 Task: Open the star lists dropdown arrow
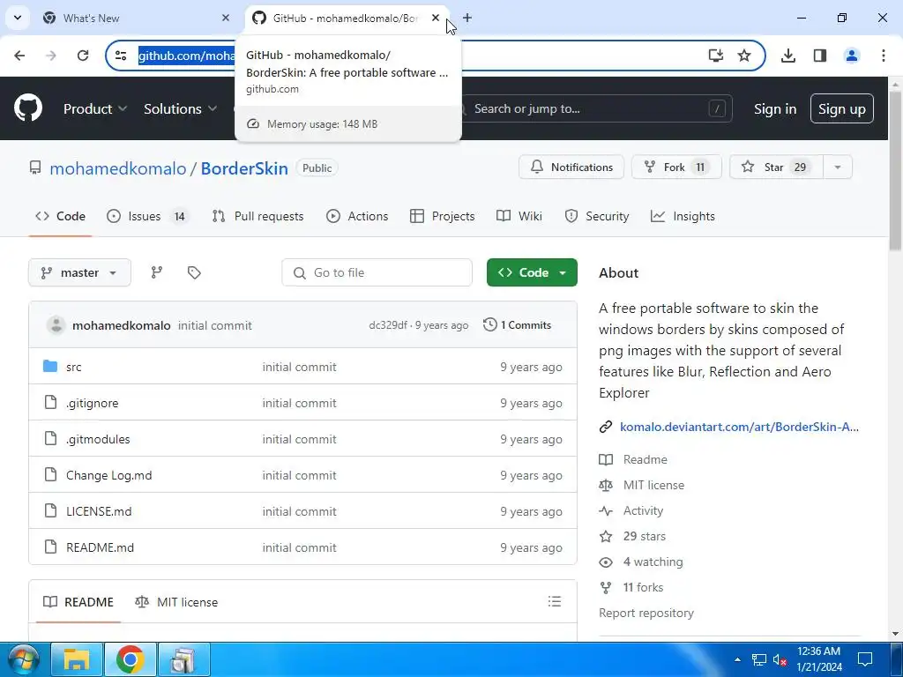838,167
